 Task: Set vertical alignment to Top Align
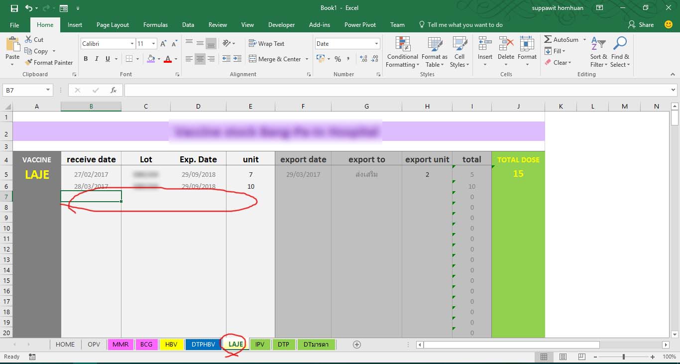pyautogui.click(x=189, y=43)
